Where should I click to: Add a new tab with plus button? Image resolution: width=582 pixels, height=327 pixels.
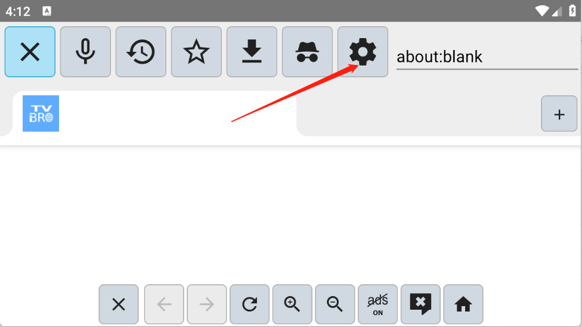559,114
